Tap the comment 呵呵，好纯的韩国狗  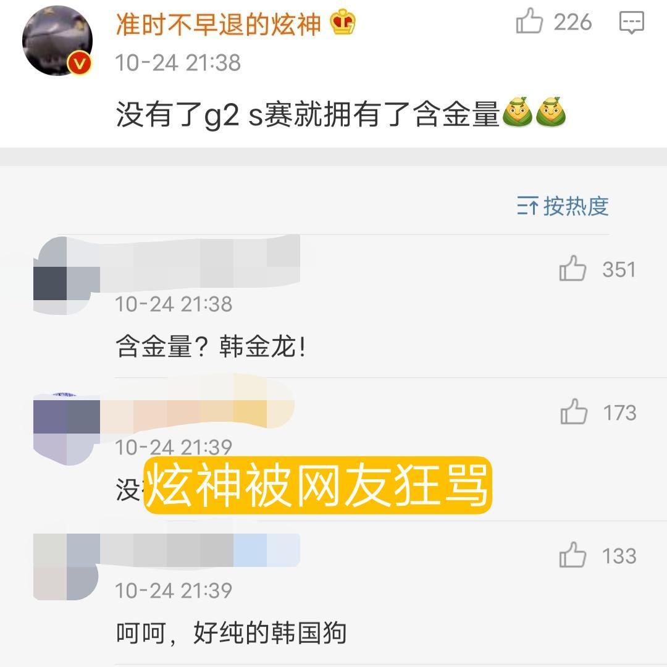231,633
